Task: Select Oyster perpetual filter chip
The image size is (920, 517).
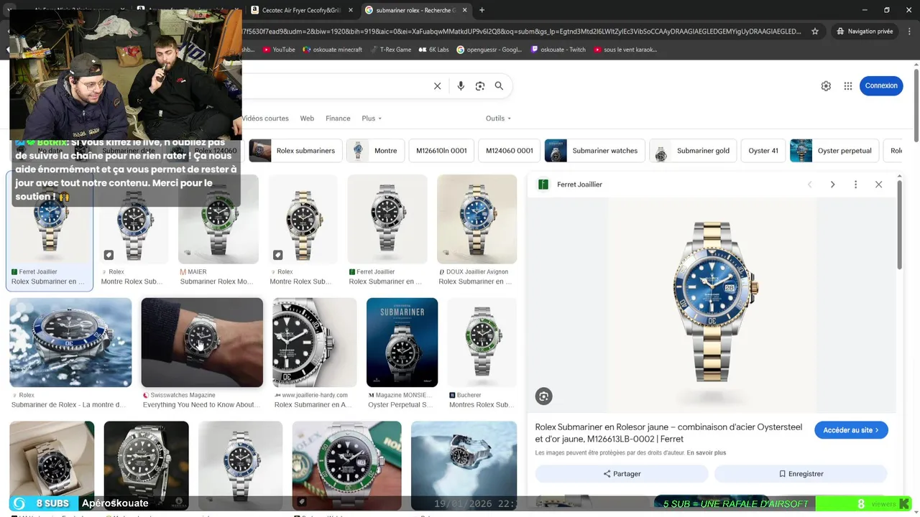Action: tap(834, 151)
